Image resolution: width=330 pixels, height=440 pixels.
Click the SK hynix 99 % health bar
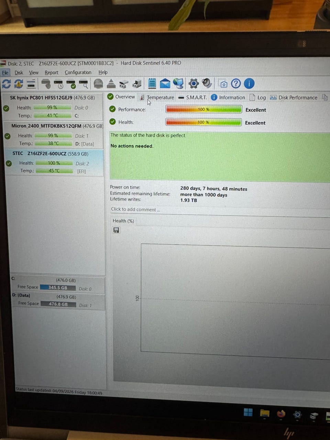(x=53, y=108)
